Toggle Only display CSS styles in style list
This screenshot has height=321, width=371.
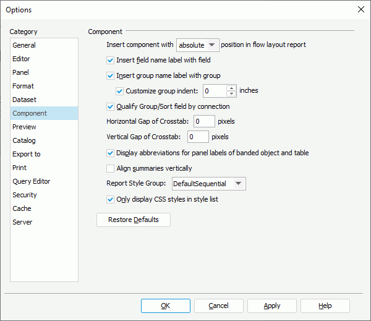pyautogui.click(x=110, y=200)
